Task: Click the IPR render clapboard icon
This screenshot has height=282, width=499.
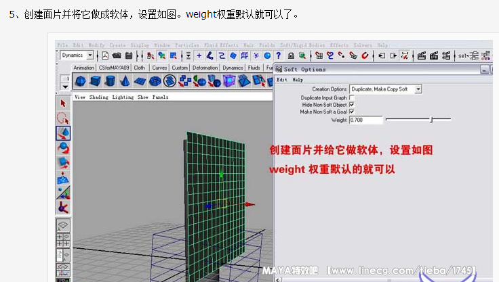Action: [x=433, y=56]
